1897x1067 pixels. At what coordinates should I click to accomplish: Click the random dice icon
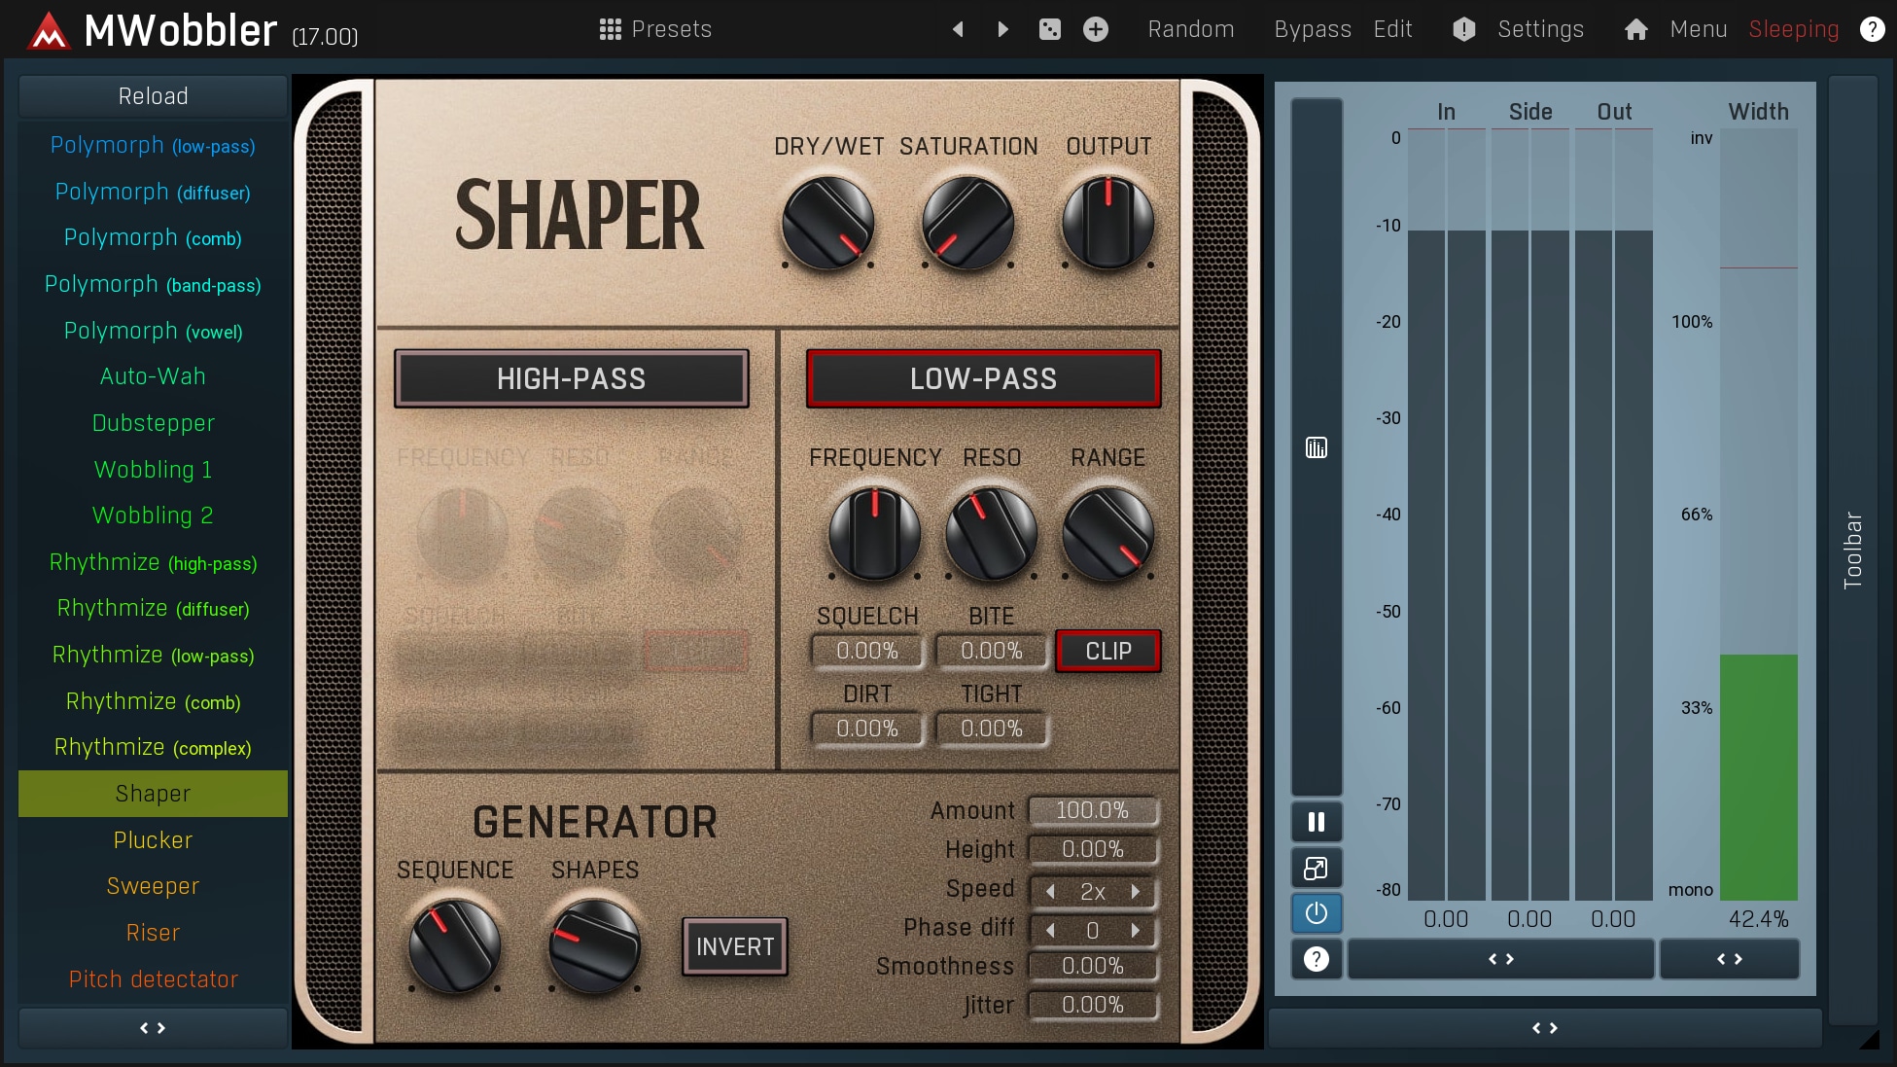[1050, 29]
